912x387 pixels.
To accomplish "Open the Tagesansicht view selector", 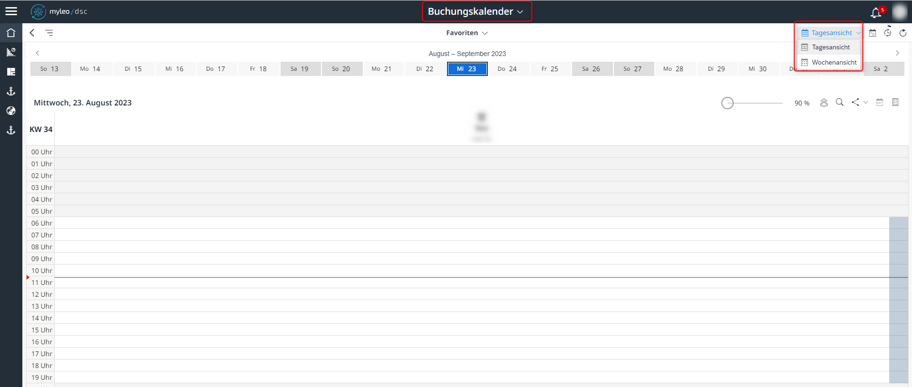I will (831, 33).
